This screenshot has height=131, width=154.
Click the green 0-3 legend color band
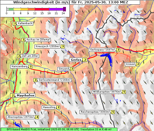coord(11,9)
